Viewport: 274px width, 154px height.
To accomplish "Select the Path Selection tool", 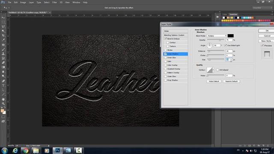I will [3, 90].
